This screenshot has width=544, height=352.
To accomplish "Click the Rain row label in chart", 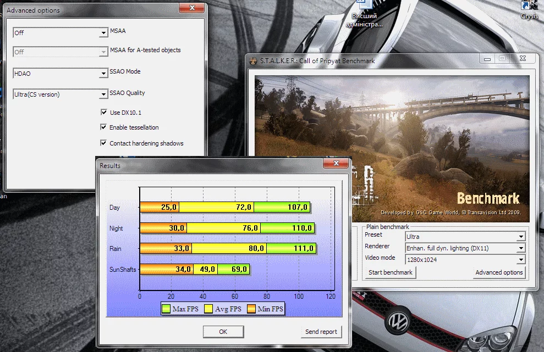I will (115, 248).
